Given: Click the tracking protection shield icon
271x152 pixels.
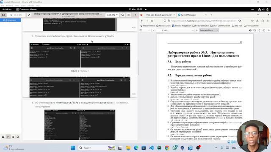Looking at the screenshot, I should [x=165, y=21].
